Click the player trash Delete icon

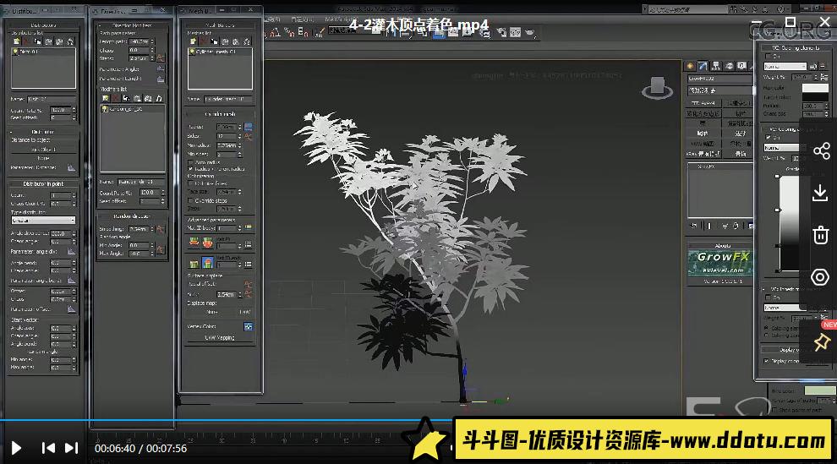(x=820, y=235)
